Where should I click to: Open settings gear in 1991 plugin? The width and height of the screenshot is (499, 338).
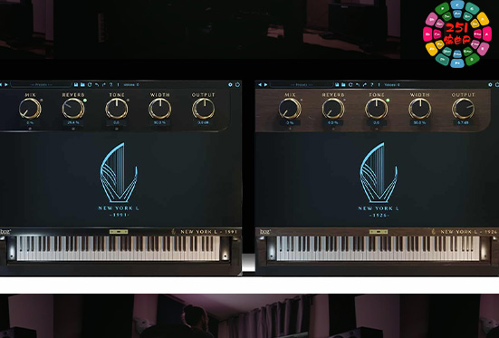(x=230, y=85)
